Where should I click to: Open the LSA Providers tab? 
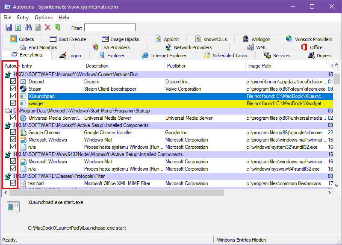(111, 47)
